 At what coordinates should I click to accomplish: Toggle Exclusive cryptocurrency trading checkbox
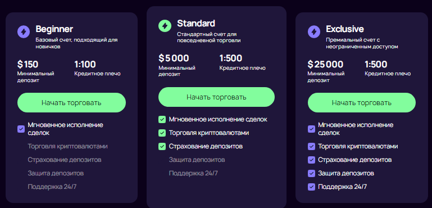(311, 147)
